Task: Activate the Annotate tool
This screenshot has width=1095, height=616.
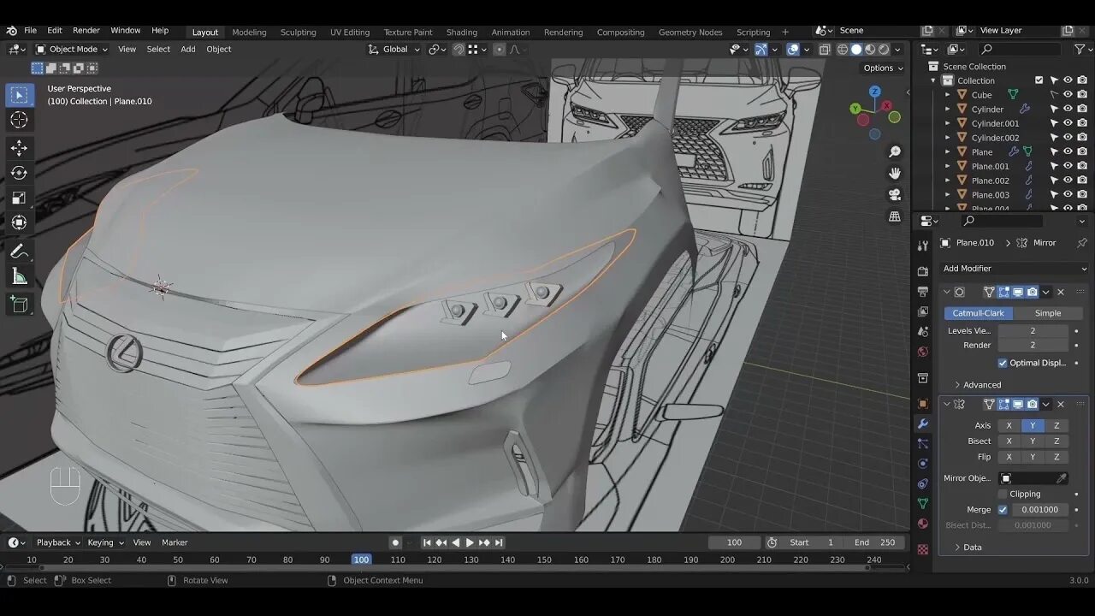Action: (19, 252)
